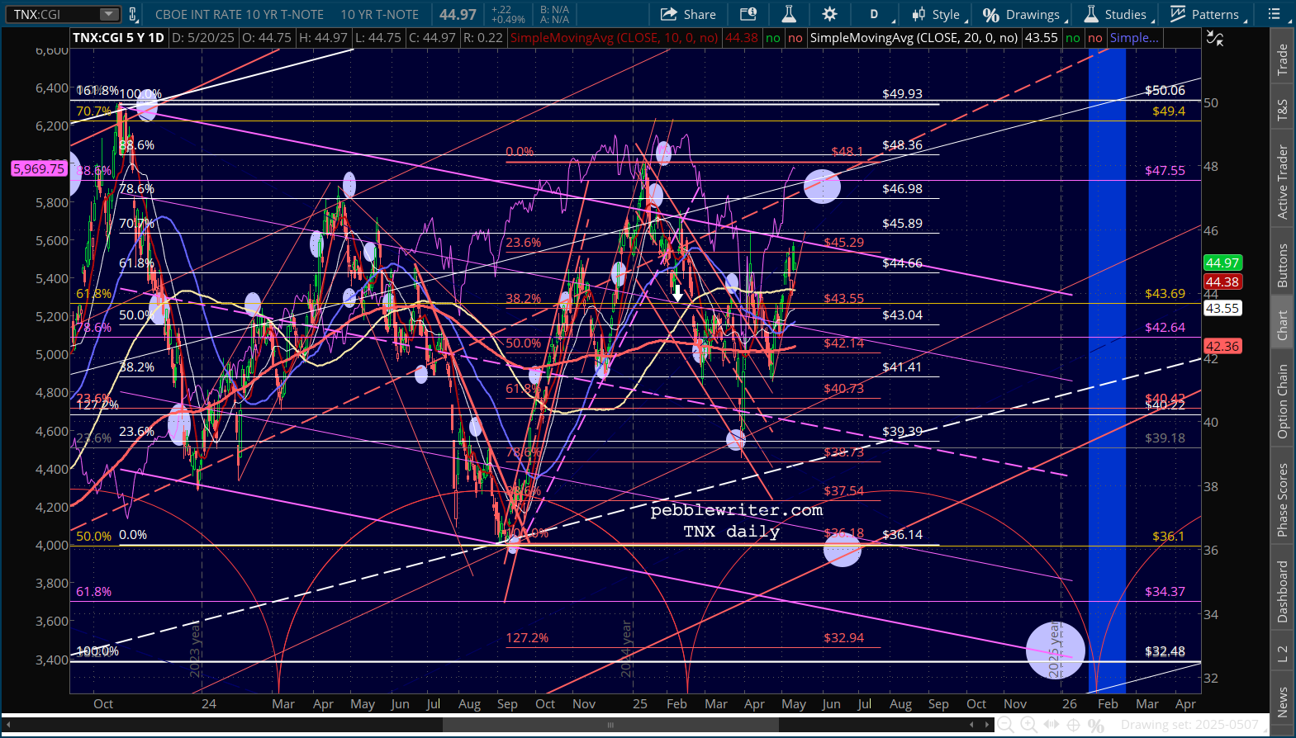This screenshot has height=738, width=1296.
Task: Toggle the study legend collapse icon
Action: tap(1214, 38)
